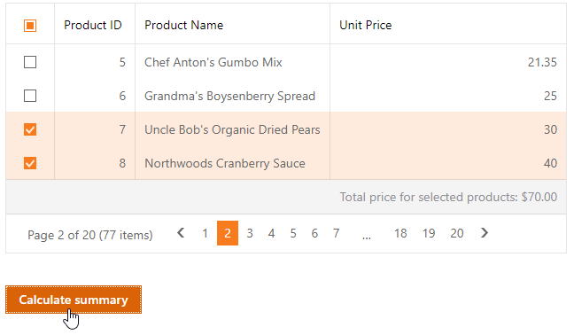
Task: Open page 3 of the grid
Action: click(250, 233)
